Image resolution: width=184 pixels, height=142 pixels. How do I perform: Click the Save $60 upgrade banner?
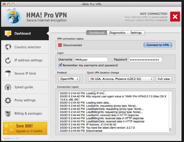pyautogui.click(x=25, y=128)
